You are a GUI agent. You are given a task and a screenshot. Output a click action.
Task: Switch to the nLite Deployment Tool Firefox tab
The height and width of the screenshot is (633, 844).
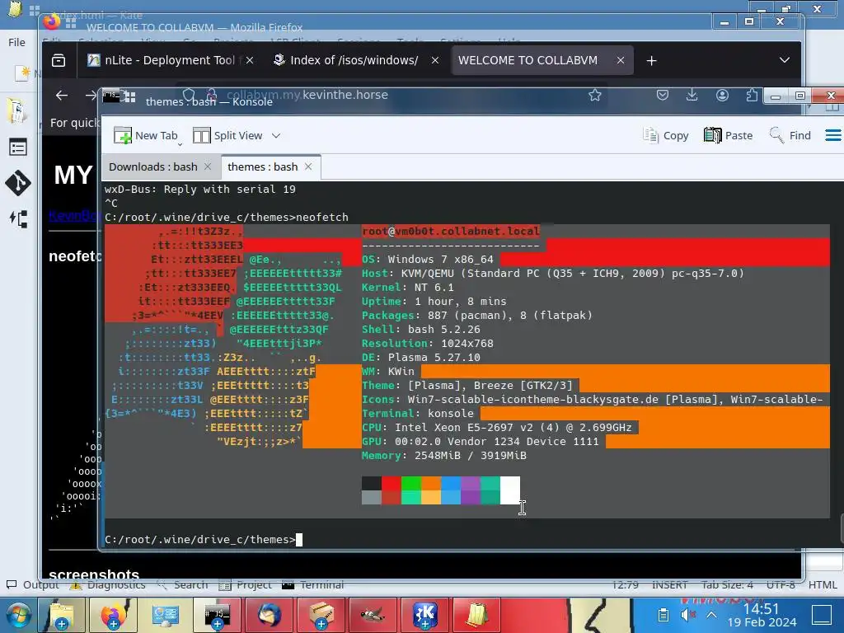164,60
